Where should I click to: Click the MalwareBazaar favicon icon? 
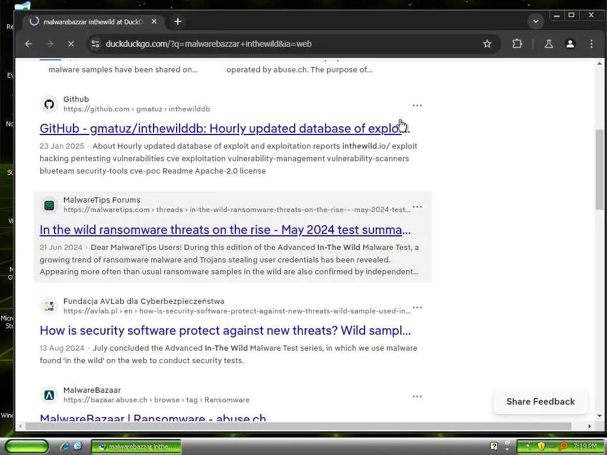coord(49,395)
